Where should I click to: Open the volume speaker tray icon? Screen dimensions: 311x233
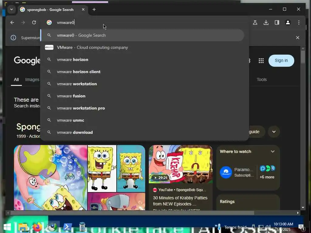[x=268, y=227]
